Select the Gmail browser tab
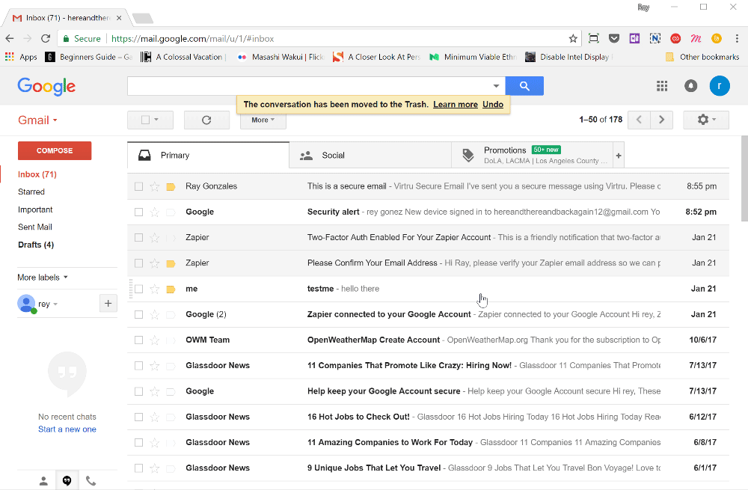The width and height of the screenshot is (748, 490). tap(67, 18)
